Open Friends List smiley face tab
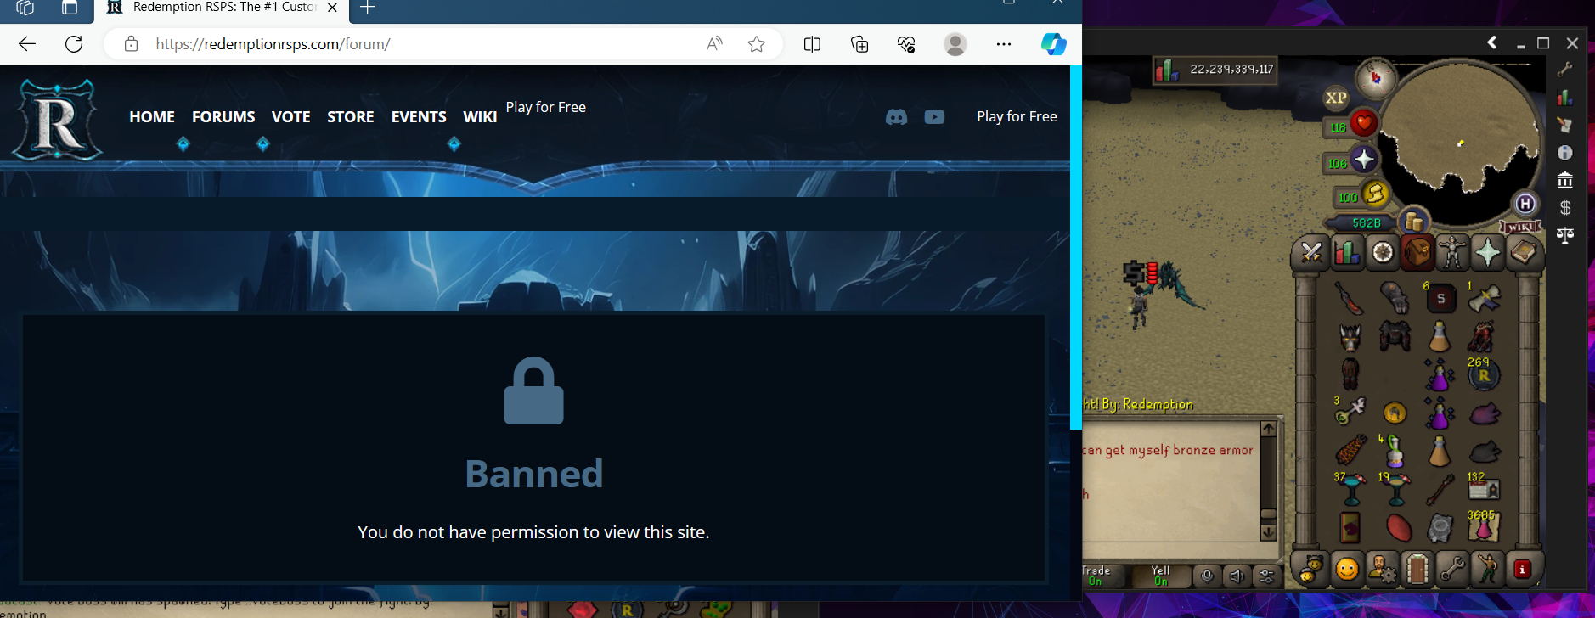Screen dimensions: 1595x618 1346,570
